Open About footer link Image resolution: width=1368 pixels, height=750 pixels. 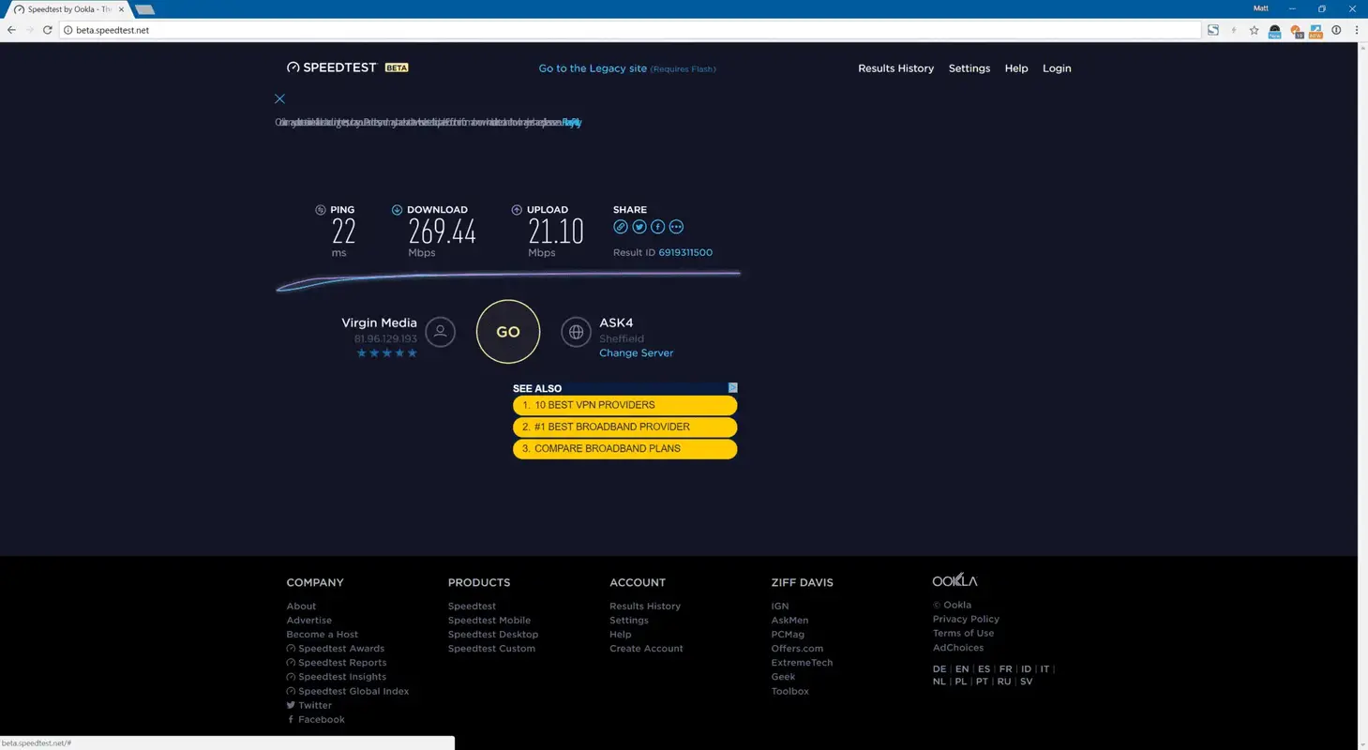301,607
